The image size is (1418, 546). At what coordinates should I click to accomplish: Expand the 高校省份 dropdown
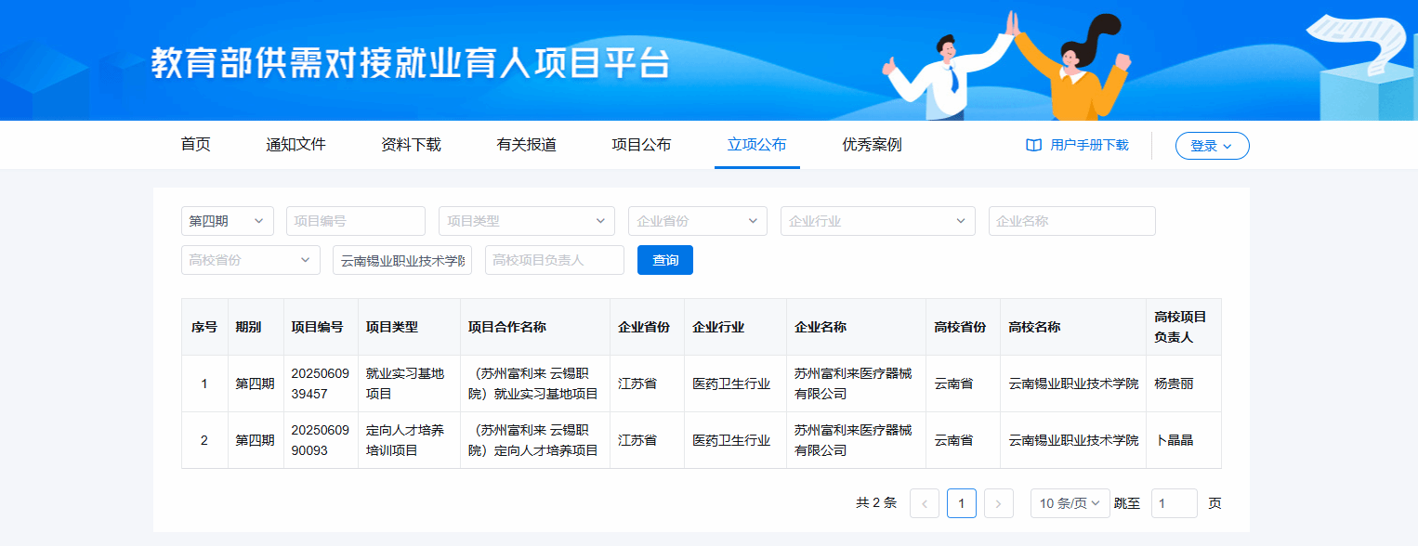(250, 260)
